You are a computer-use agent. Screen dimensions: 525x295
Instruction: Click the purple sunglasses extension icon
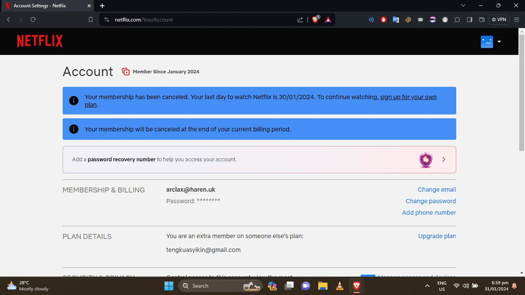coord(433,20)
